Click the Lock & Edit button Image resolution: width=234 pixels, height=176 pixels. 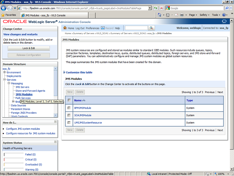(29, 48)
